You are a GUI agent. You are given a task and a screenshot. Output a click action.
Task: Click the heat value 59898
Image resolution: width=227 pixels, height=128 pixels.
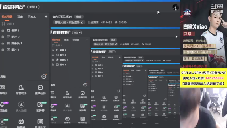tap(123, 22)
